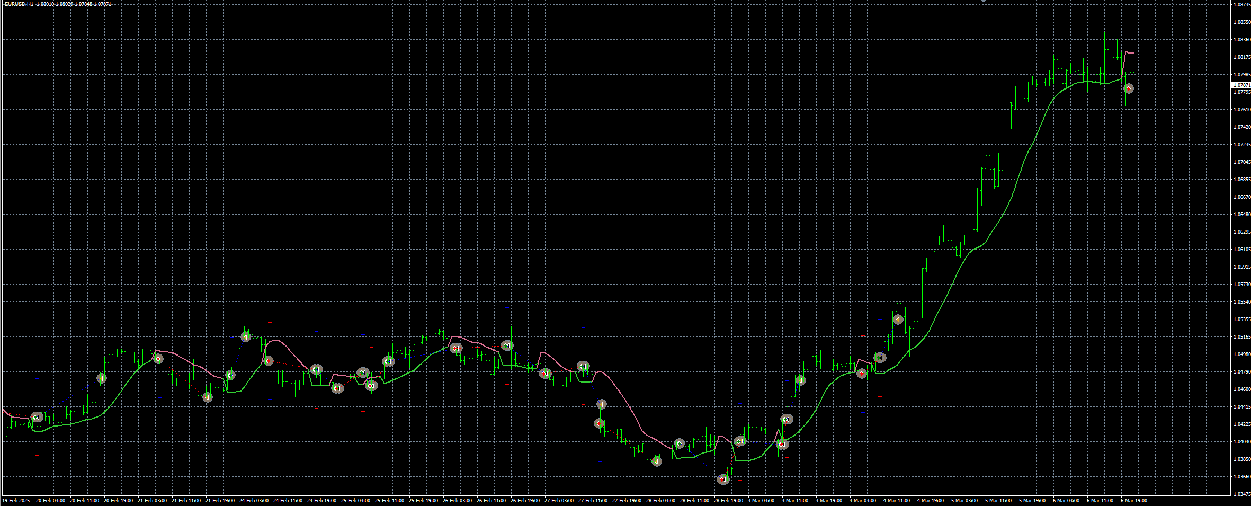1251x506 pixels.
Task: Click the 1.05915 price scale label
Action: click(x=1242, y=267)
